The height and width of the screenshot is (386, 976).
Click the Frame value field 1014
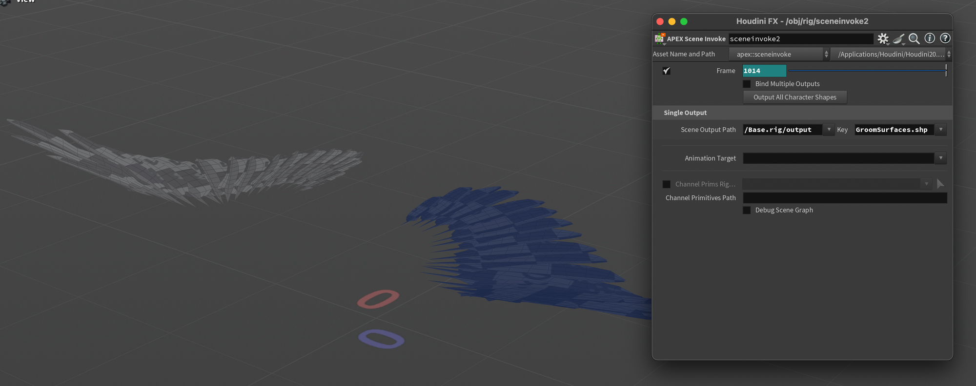tap(764, 71)
